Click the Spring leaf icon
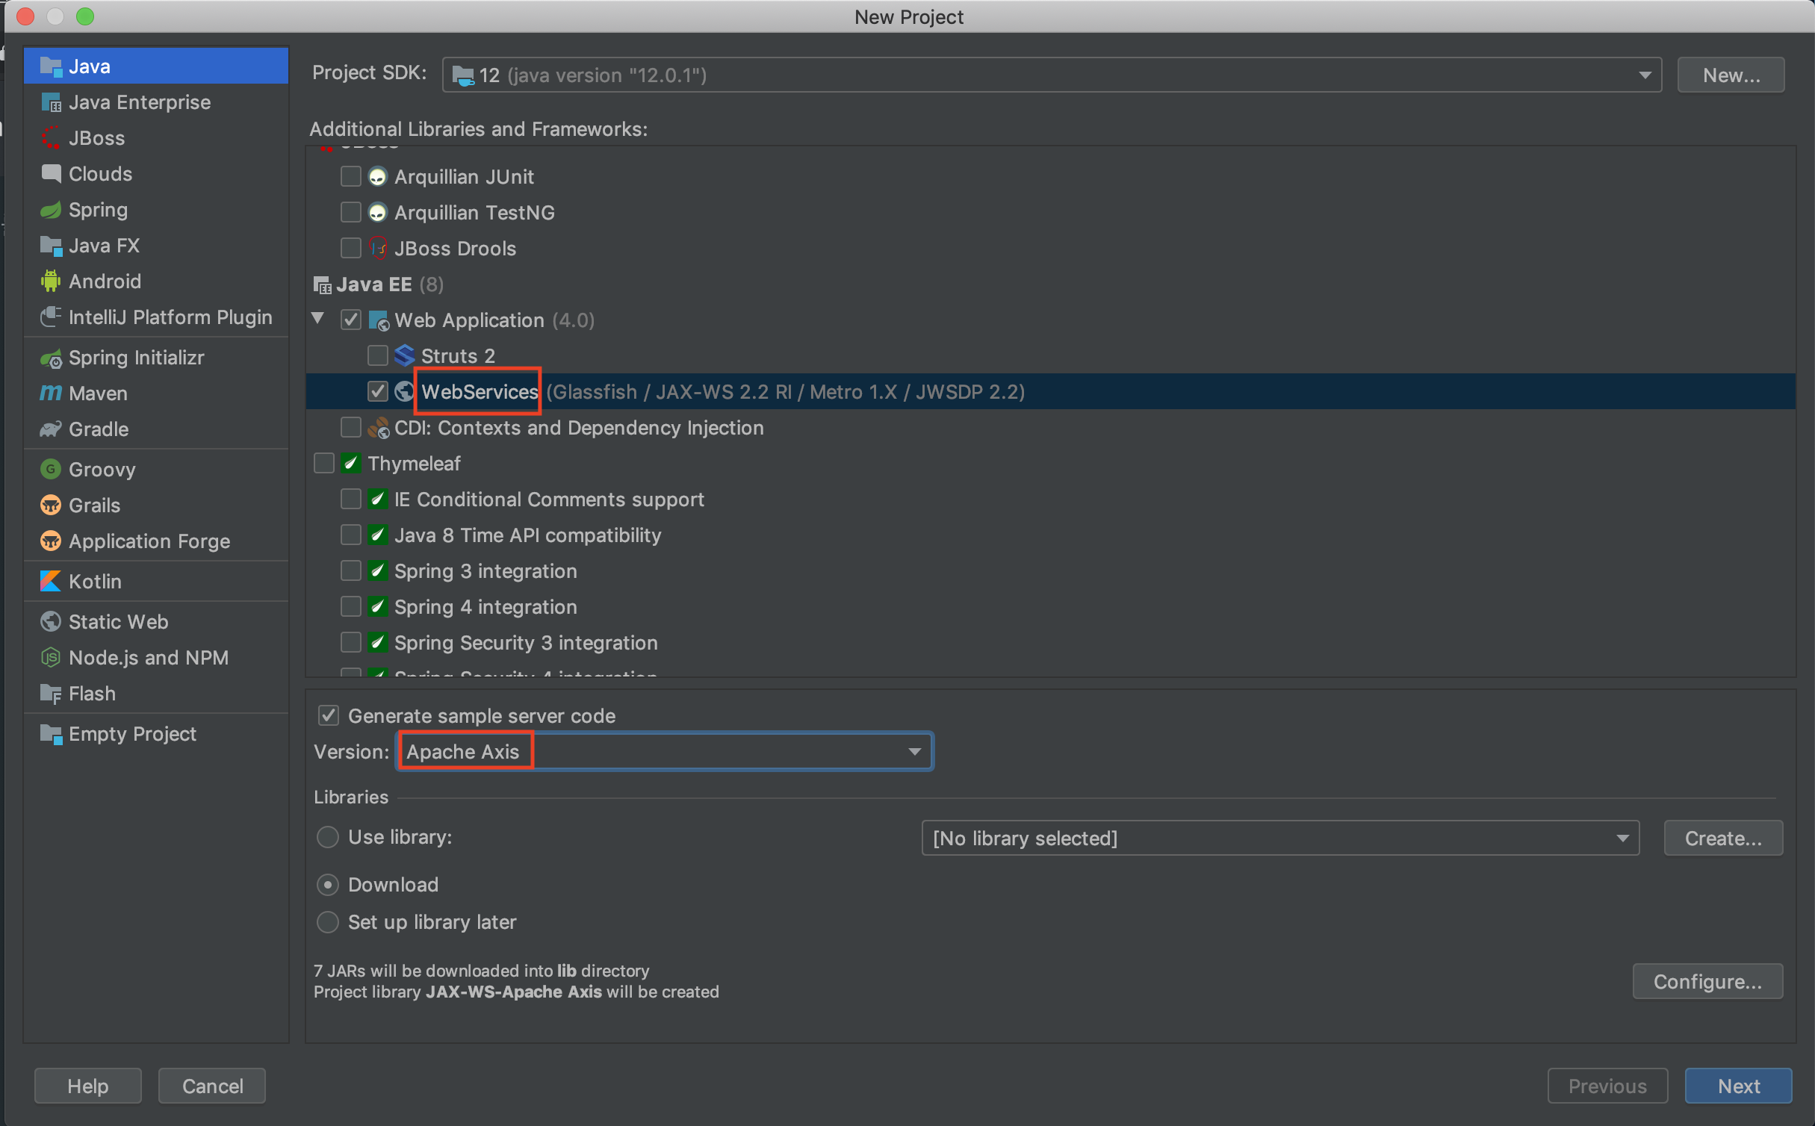 pos(51,210)
